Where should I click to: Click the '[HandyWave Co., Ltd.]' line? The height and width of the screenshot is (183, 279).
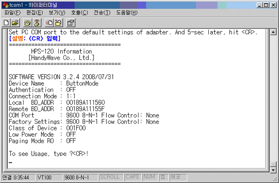click(61, 58)
